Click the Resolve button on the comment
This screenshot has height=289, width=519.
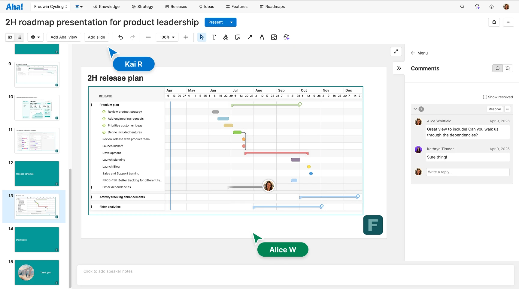tap(495, 109)
